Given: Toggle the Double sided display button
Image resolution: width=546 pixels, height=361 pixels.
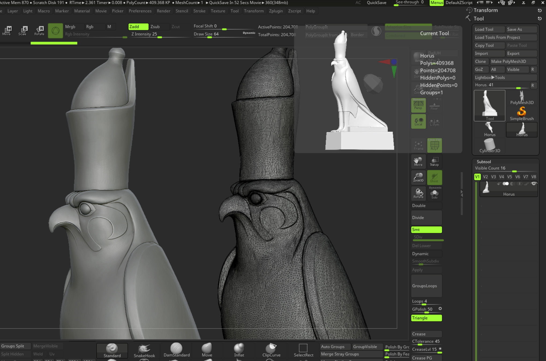Looking at the screenshot, I should 426,206.
